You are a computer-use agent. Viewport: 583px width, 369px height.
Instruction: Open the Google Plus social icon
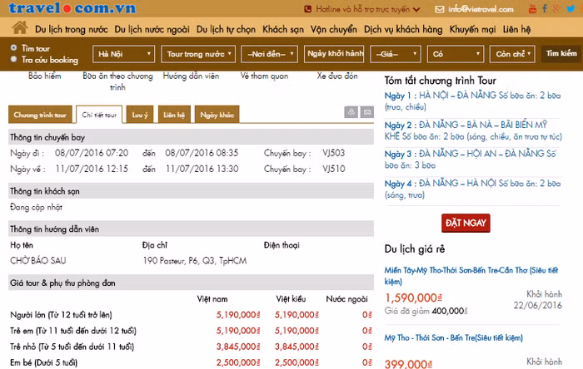tap(556, 8)
